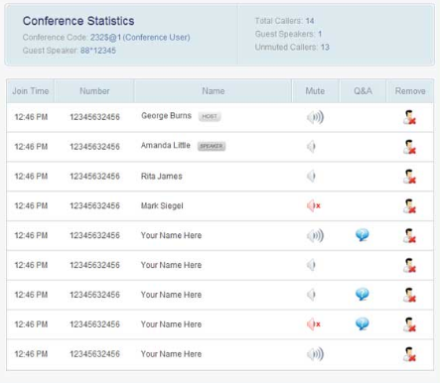Viewport: 440px width, 383px height.
Task: Toggle the loud speaker in the Your Name Here row with Q&A
Action: tap(315, 235)
